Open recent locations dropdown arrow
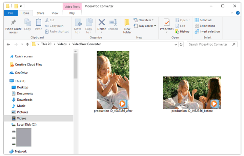This screenshot has height=156, width=244. tap(22, 45)
